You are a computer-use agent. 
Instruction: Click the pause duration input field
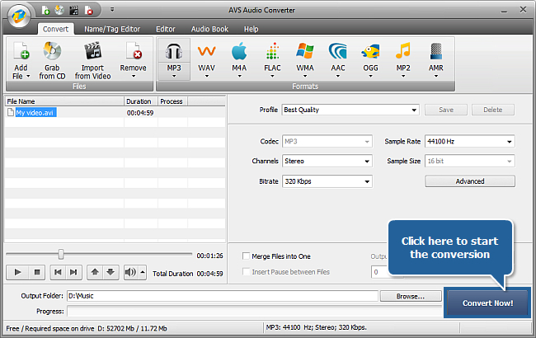(380, 272)
